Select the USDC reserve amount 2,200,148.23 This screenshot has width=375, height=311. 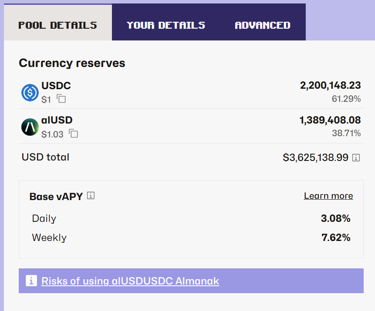click(330, 86)
